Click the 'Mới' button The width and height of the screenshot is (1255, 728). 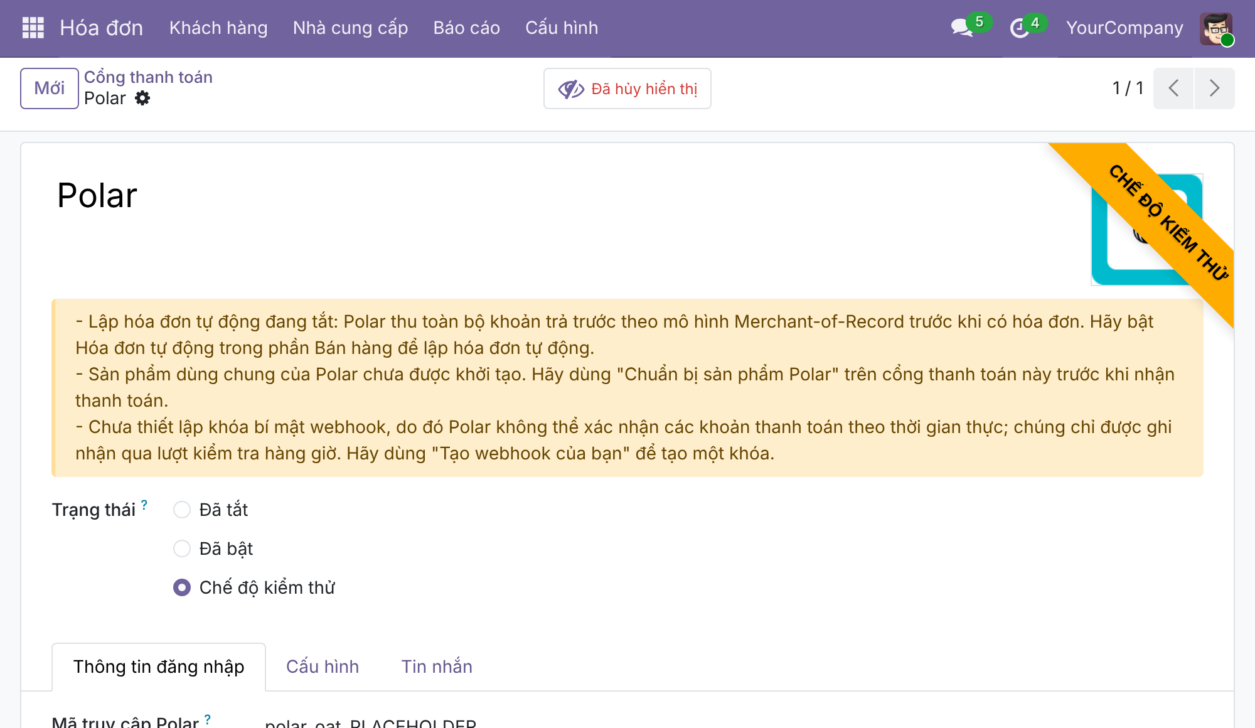(50, 88)
